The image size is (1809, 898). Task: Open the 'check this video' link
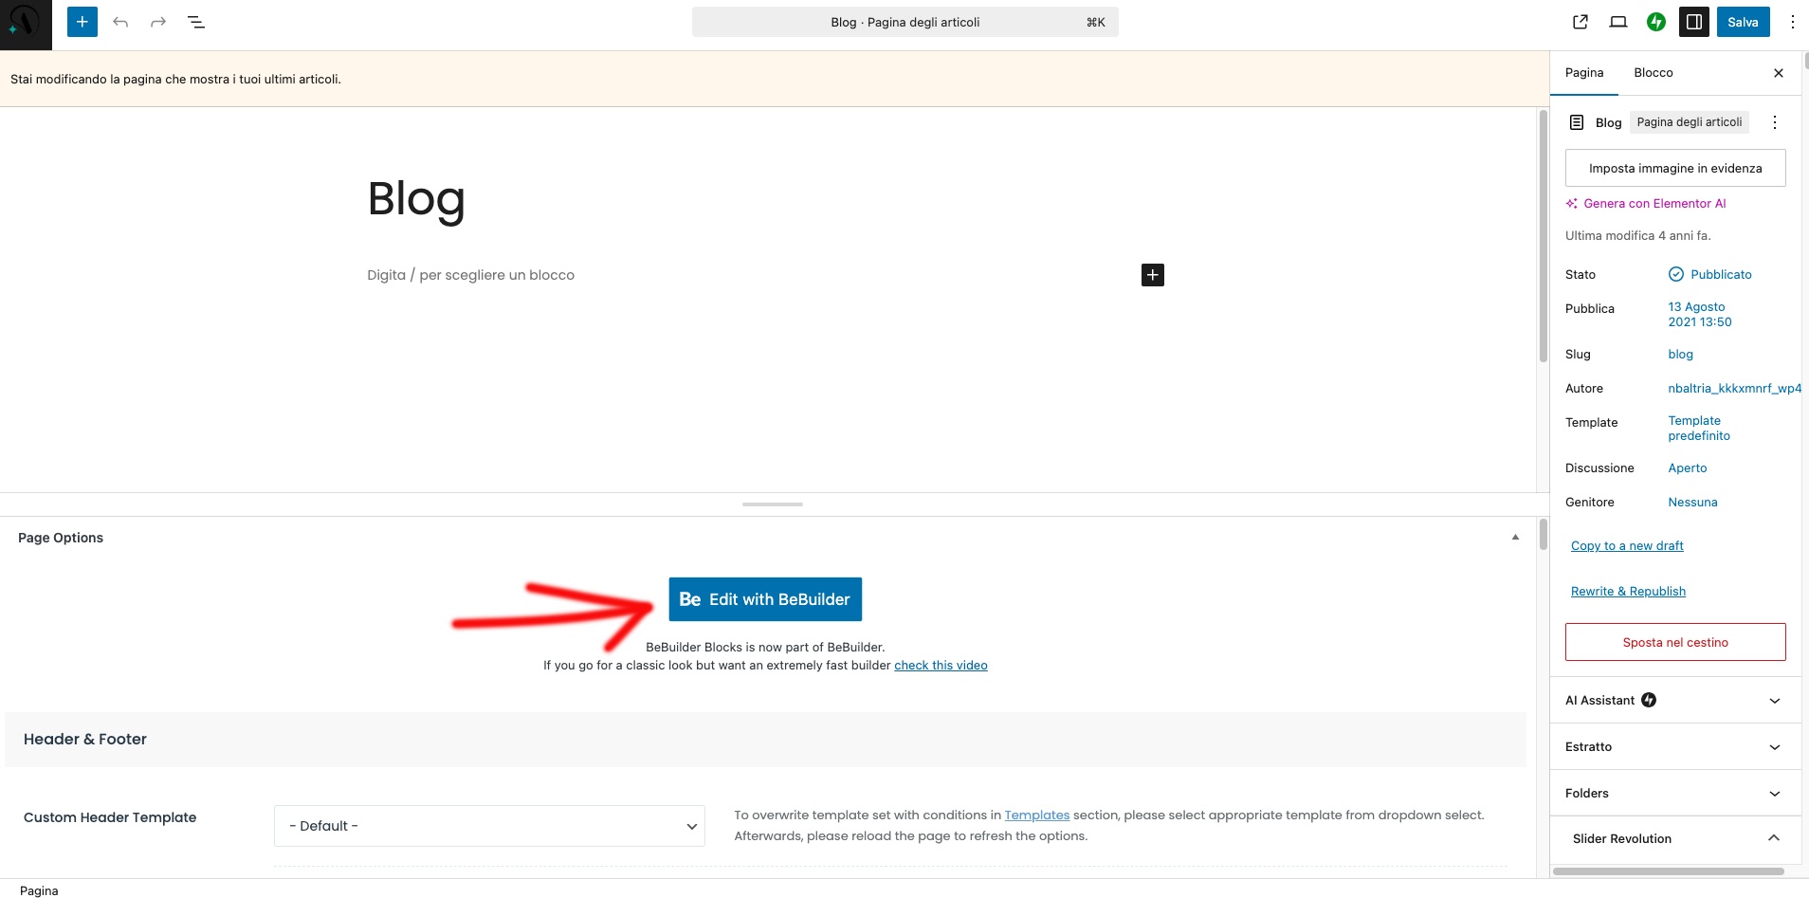tap(941, 666)
